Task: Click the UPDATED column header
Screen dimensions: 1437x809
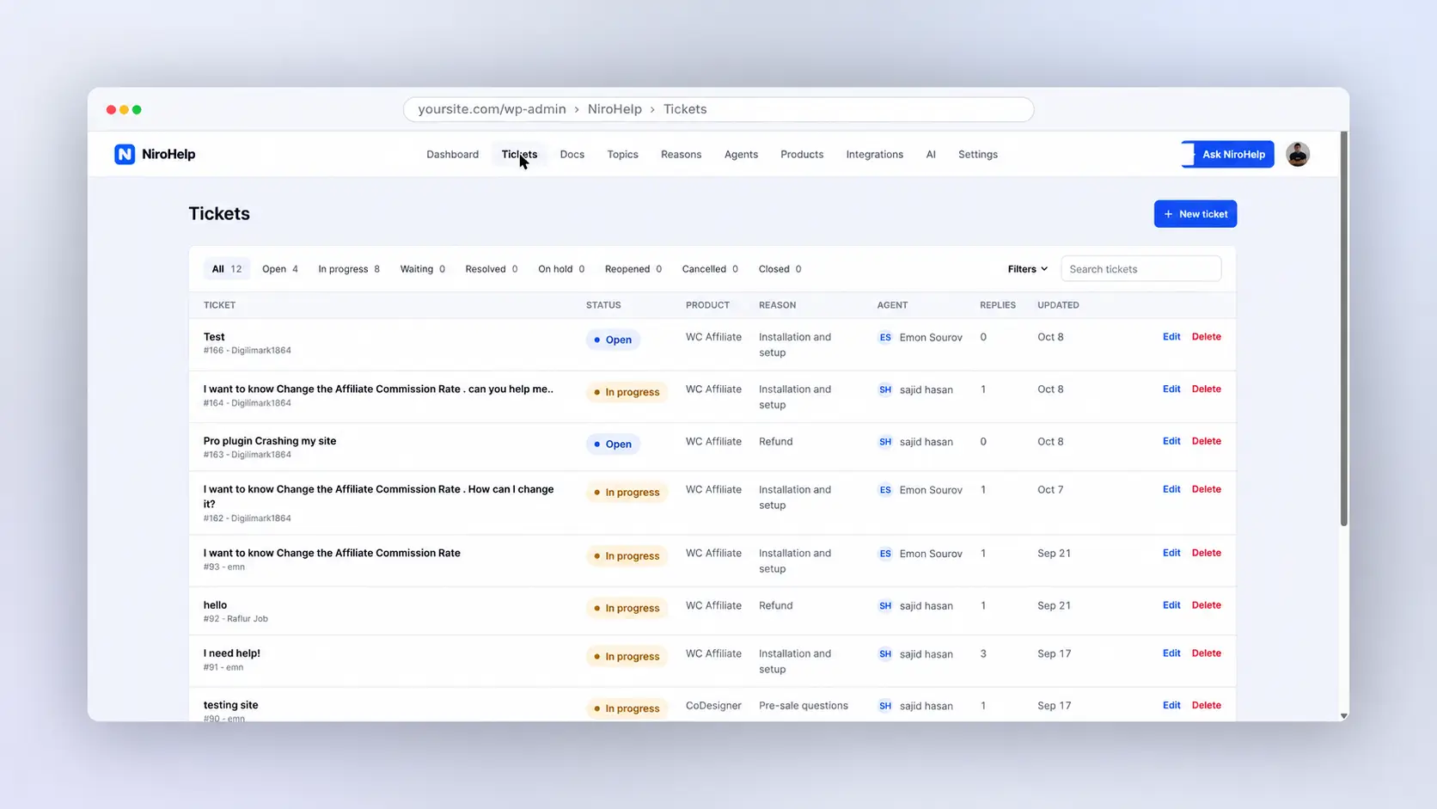Action: click(1058, 305)
